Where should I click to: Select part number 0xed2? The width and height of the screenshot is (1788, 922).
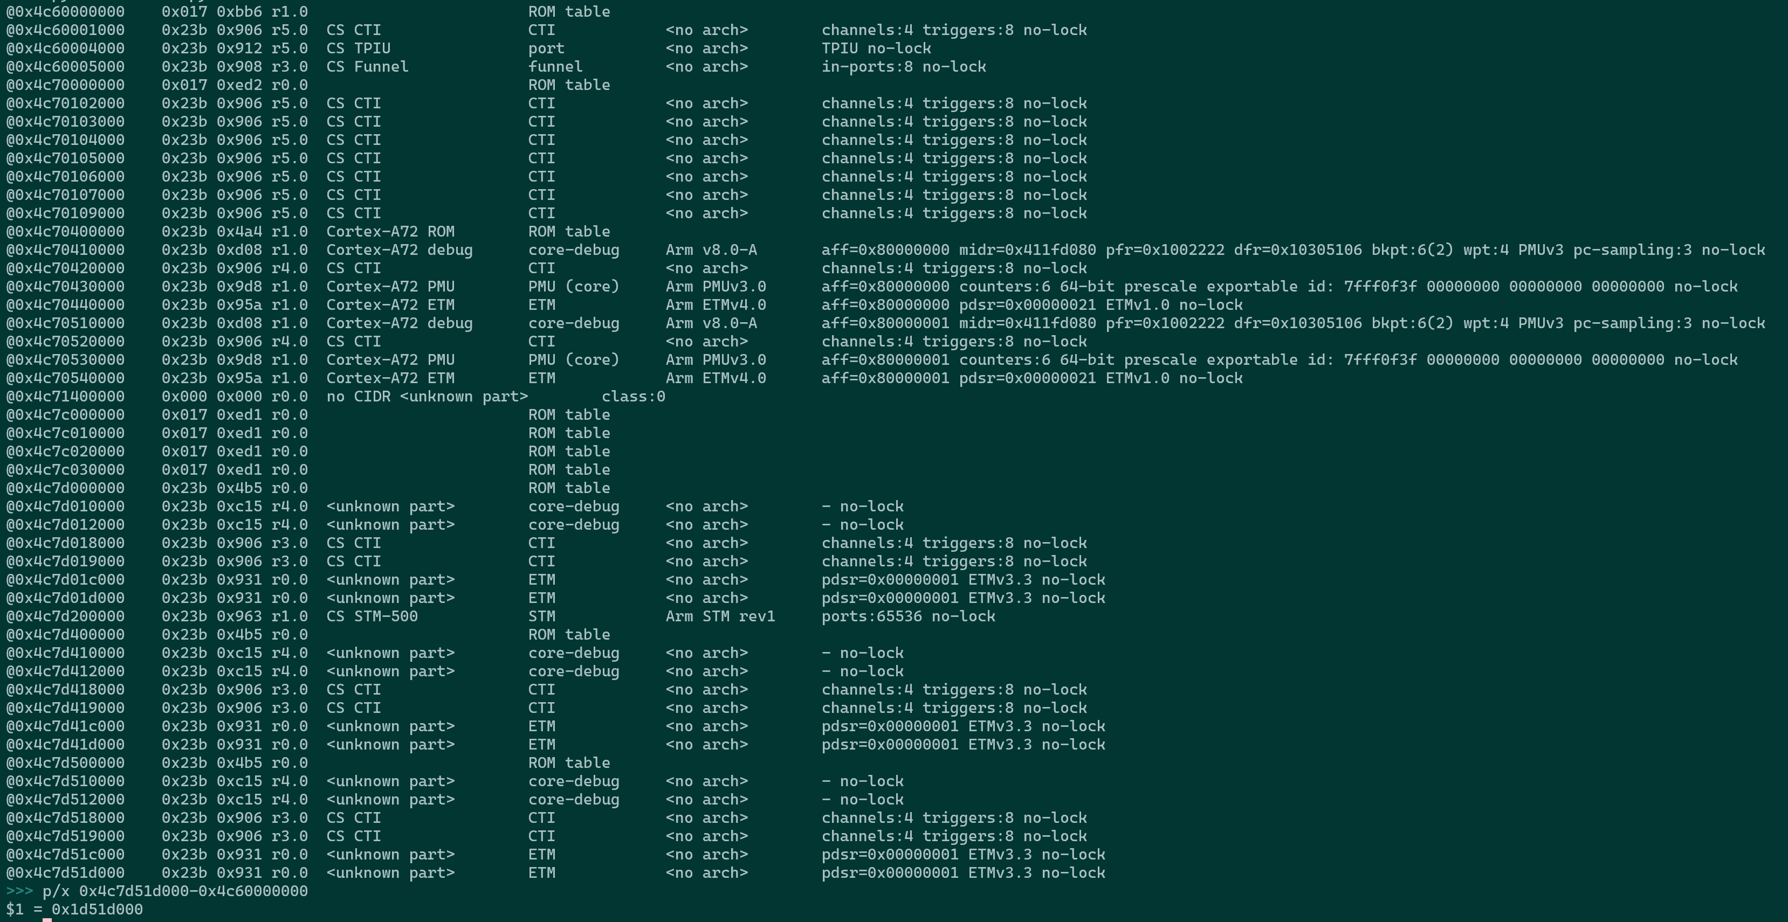click(x=239, y=85)
